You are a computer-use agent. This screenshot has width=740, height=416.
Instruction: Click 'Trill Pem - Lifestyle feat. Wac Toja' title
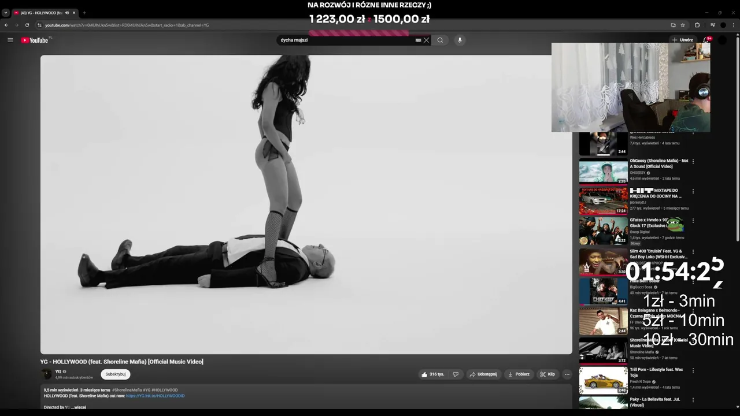657,372
